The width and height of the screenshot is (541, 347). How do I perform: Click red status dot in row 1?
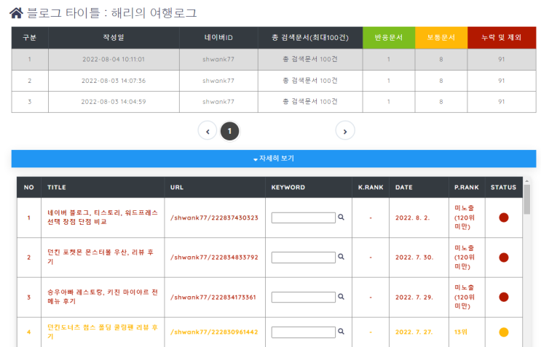[504, 218]
